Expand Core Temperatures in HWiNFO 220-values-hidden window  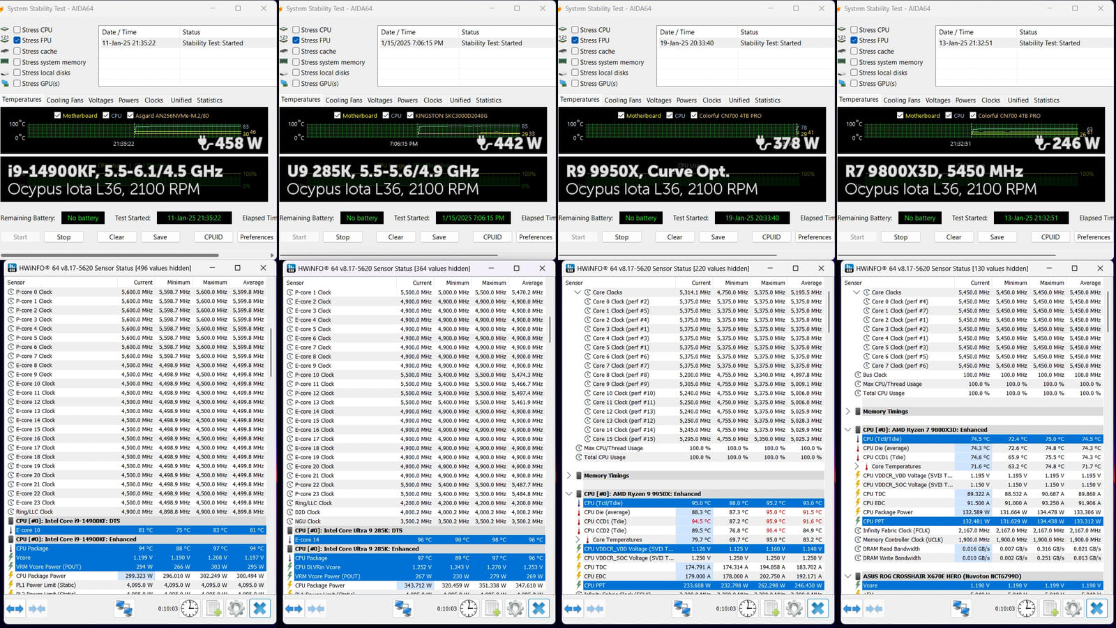(x=578, y=539)
